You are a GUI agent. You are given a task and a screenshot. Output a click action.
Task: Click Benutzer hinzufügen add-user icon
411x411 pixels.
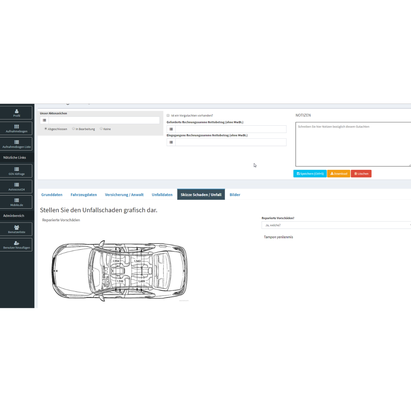click(16, 243)
